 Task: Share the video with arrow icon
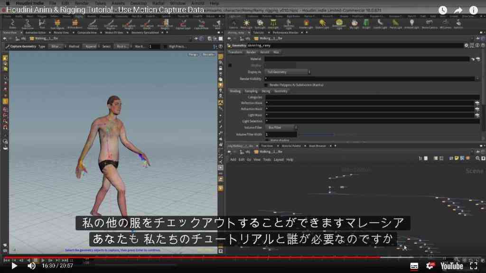(x=458, y=10)
